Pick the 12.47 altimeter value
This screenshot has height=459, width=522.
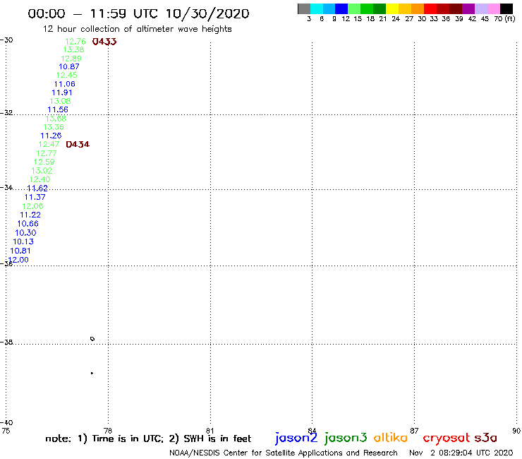click(49, 144)
